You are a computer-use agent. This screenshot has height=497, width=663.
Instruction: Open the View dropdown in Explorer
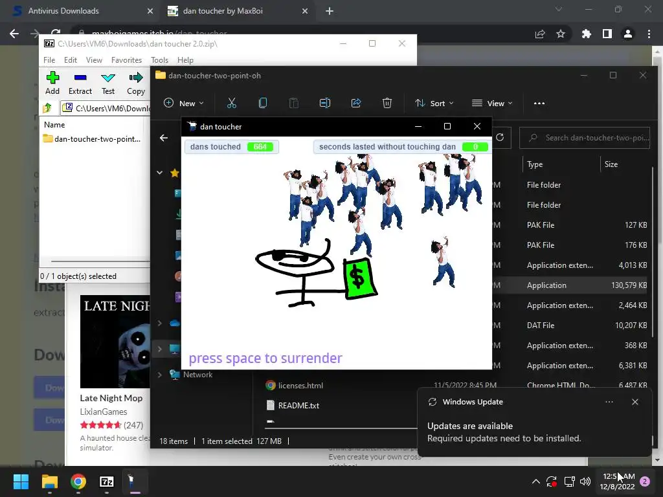coord(492,103)
